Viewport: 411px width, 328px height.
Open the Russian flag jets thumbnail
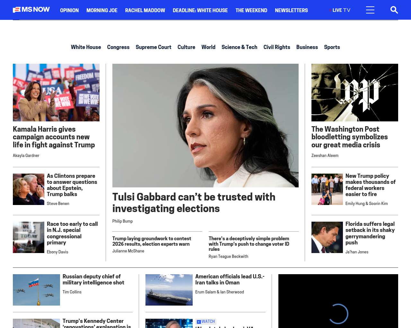point(36,290)
